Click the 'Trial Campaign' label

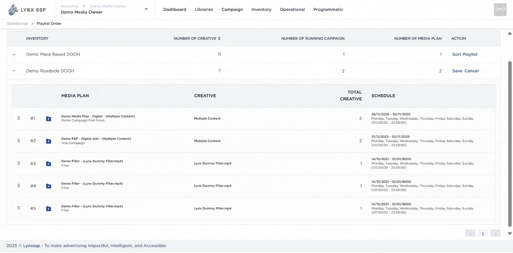[x=73, y=143]
